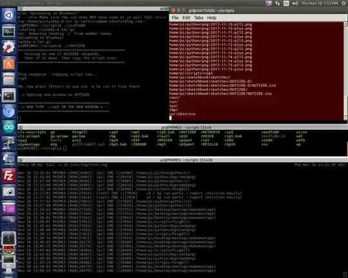Viewport: 348px width, 278px height.
Task: Open the purple window app in dock
Action: coord(8,208)
